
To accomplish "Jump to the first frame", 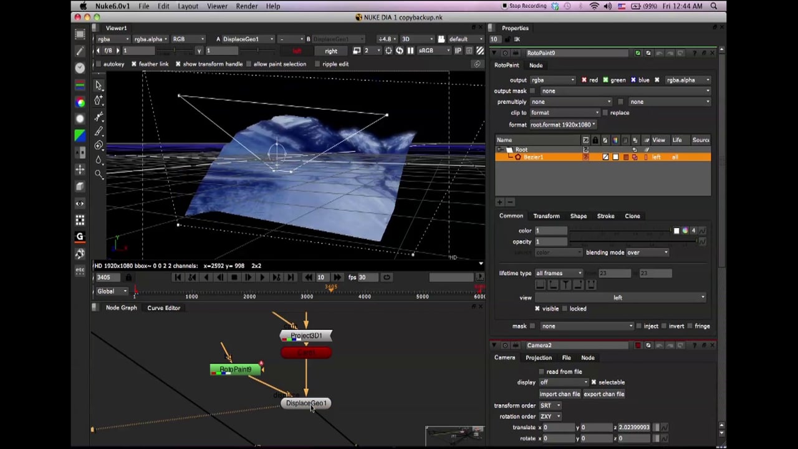I will coord(178,278).
